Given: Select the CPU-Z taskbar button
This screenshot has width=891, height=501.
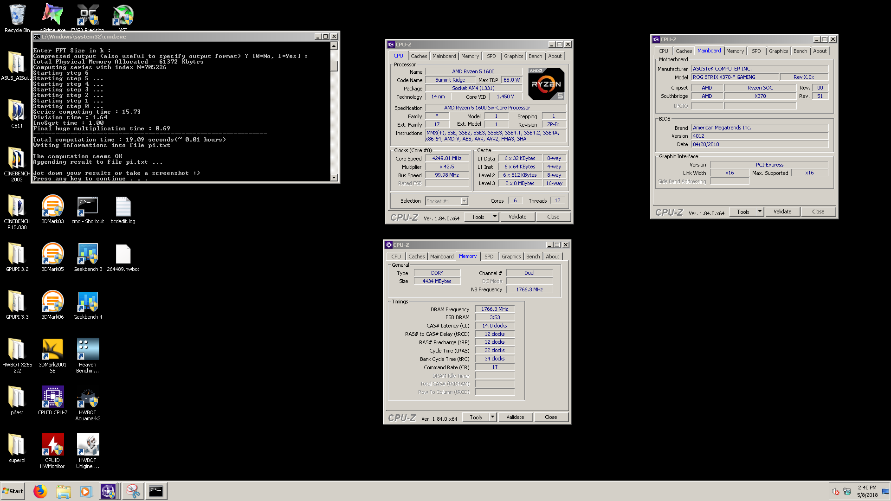Looking at the screenshot, I should (x=108, y=491).
